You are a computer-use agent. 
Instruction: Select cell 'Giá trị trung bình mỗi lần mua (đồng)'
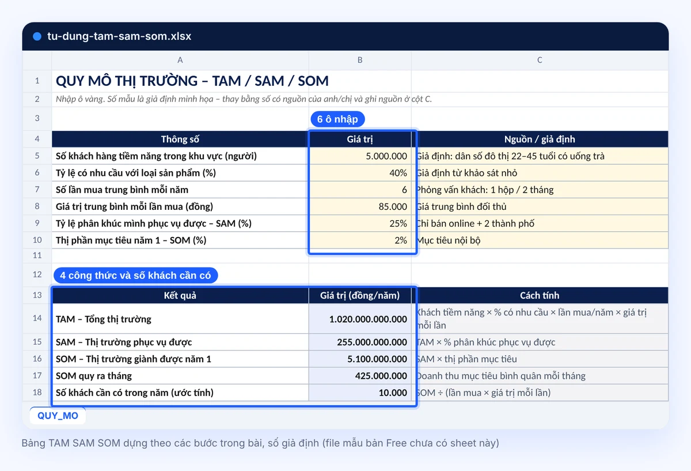click(x=180, y=206)
